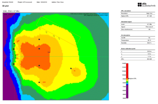Click the black speaker marker at lower right
The image size is (158, 104).
71,68
